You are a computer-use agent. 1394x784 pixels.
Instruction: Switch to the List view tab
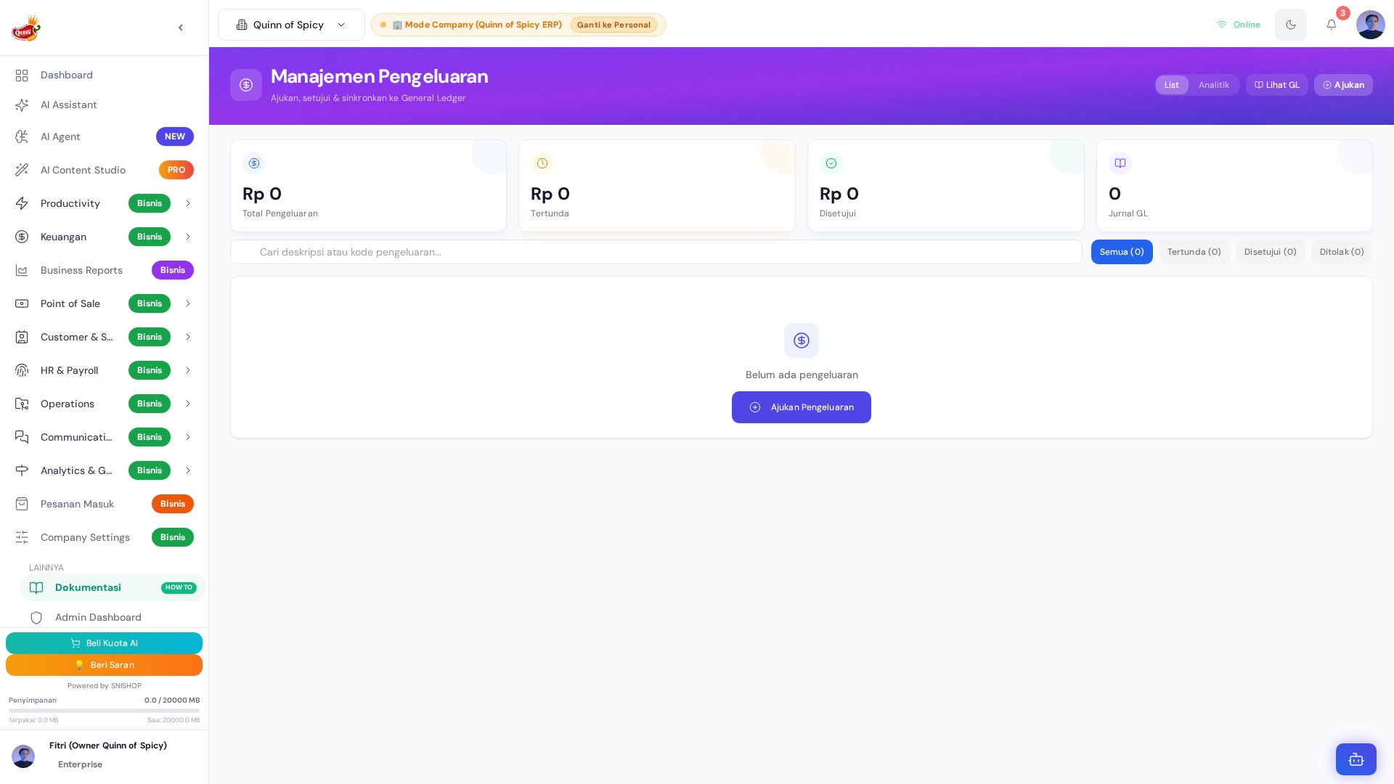coord(1172,85)
